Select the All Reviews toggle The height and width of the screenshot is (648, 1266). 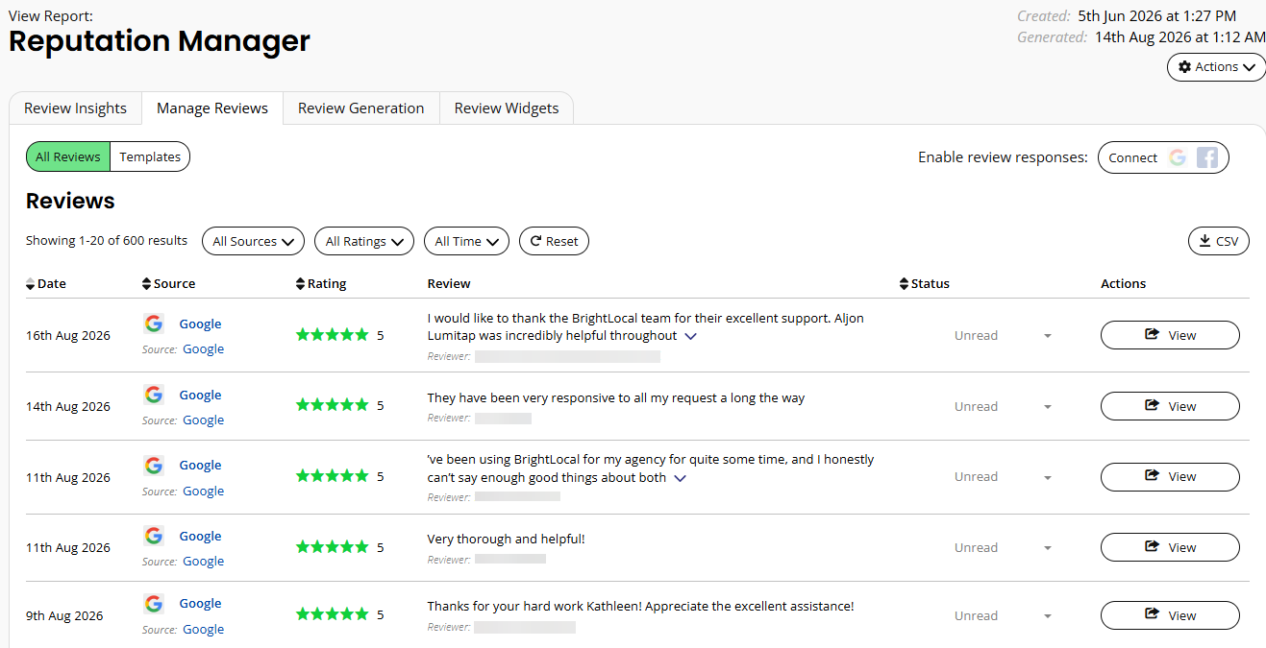click(68, 157)
